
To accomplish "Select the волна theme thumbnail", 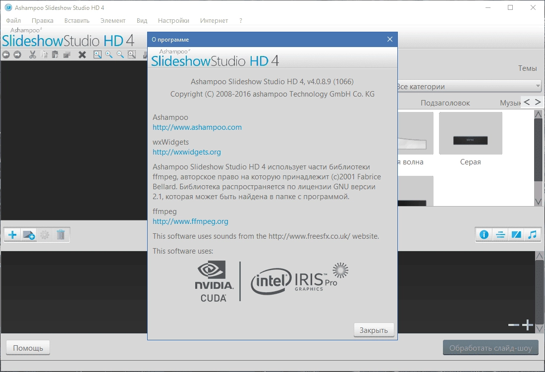I will (x=415, y=133).
